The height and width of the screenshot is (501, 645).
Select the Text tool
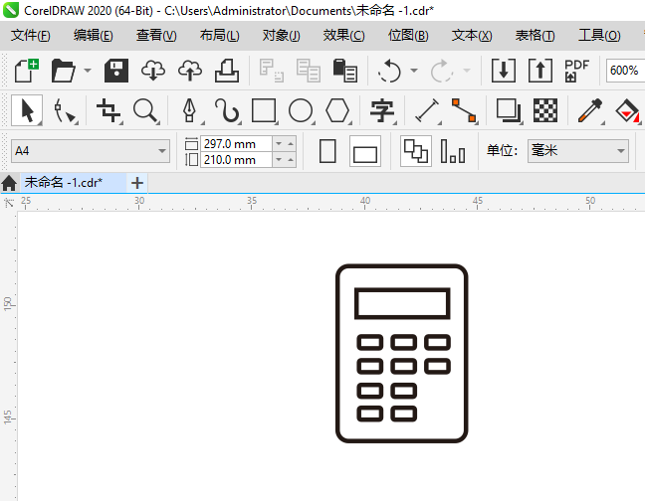point(382,110)
